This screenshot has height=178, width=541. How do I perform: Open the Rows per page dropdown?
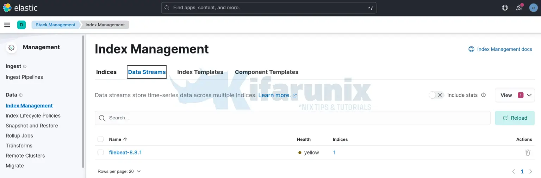point(119,171)
